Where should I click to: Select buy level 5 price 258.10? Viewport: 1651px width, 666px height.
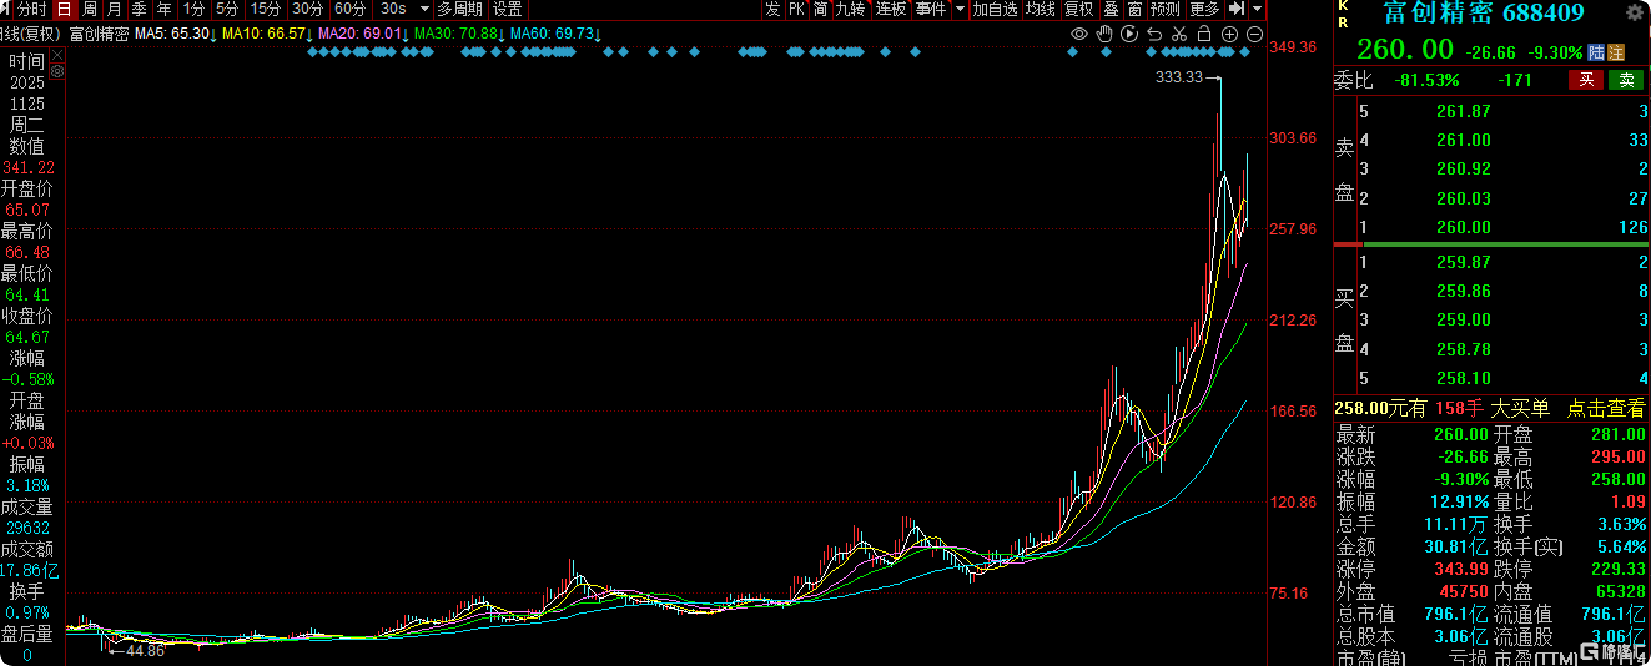pos(1464,378)
